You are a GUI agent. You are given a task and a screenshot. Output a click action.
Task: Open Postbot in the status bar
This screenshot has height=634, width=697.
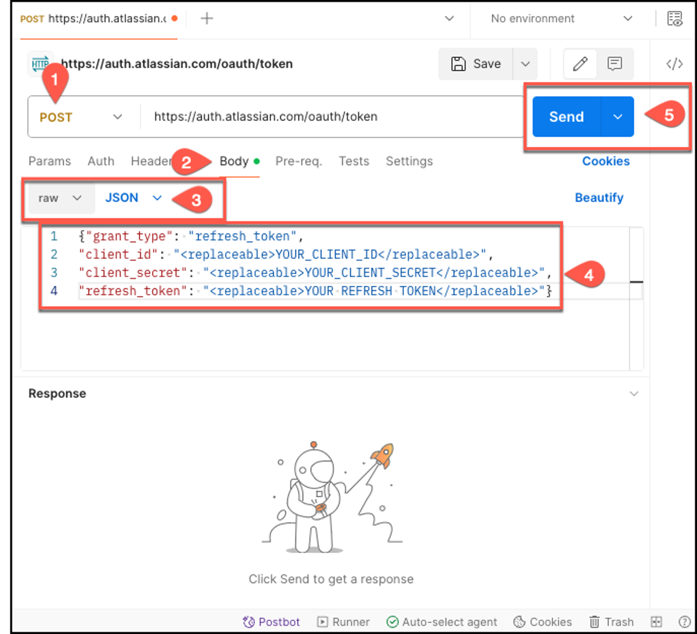pos(271,622)
